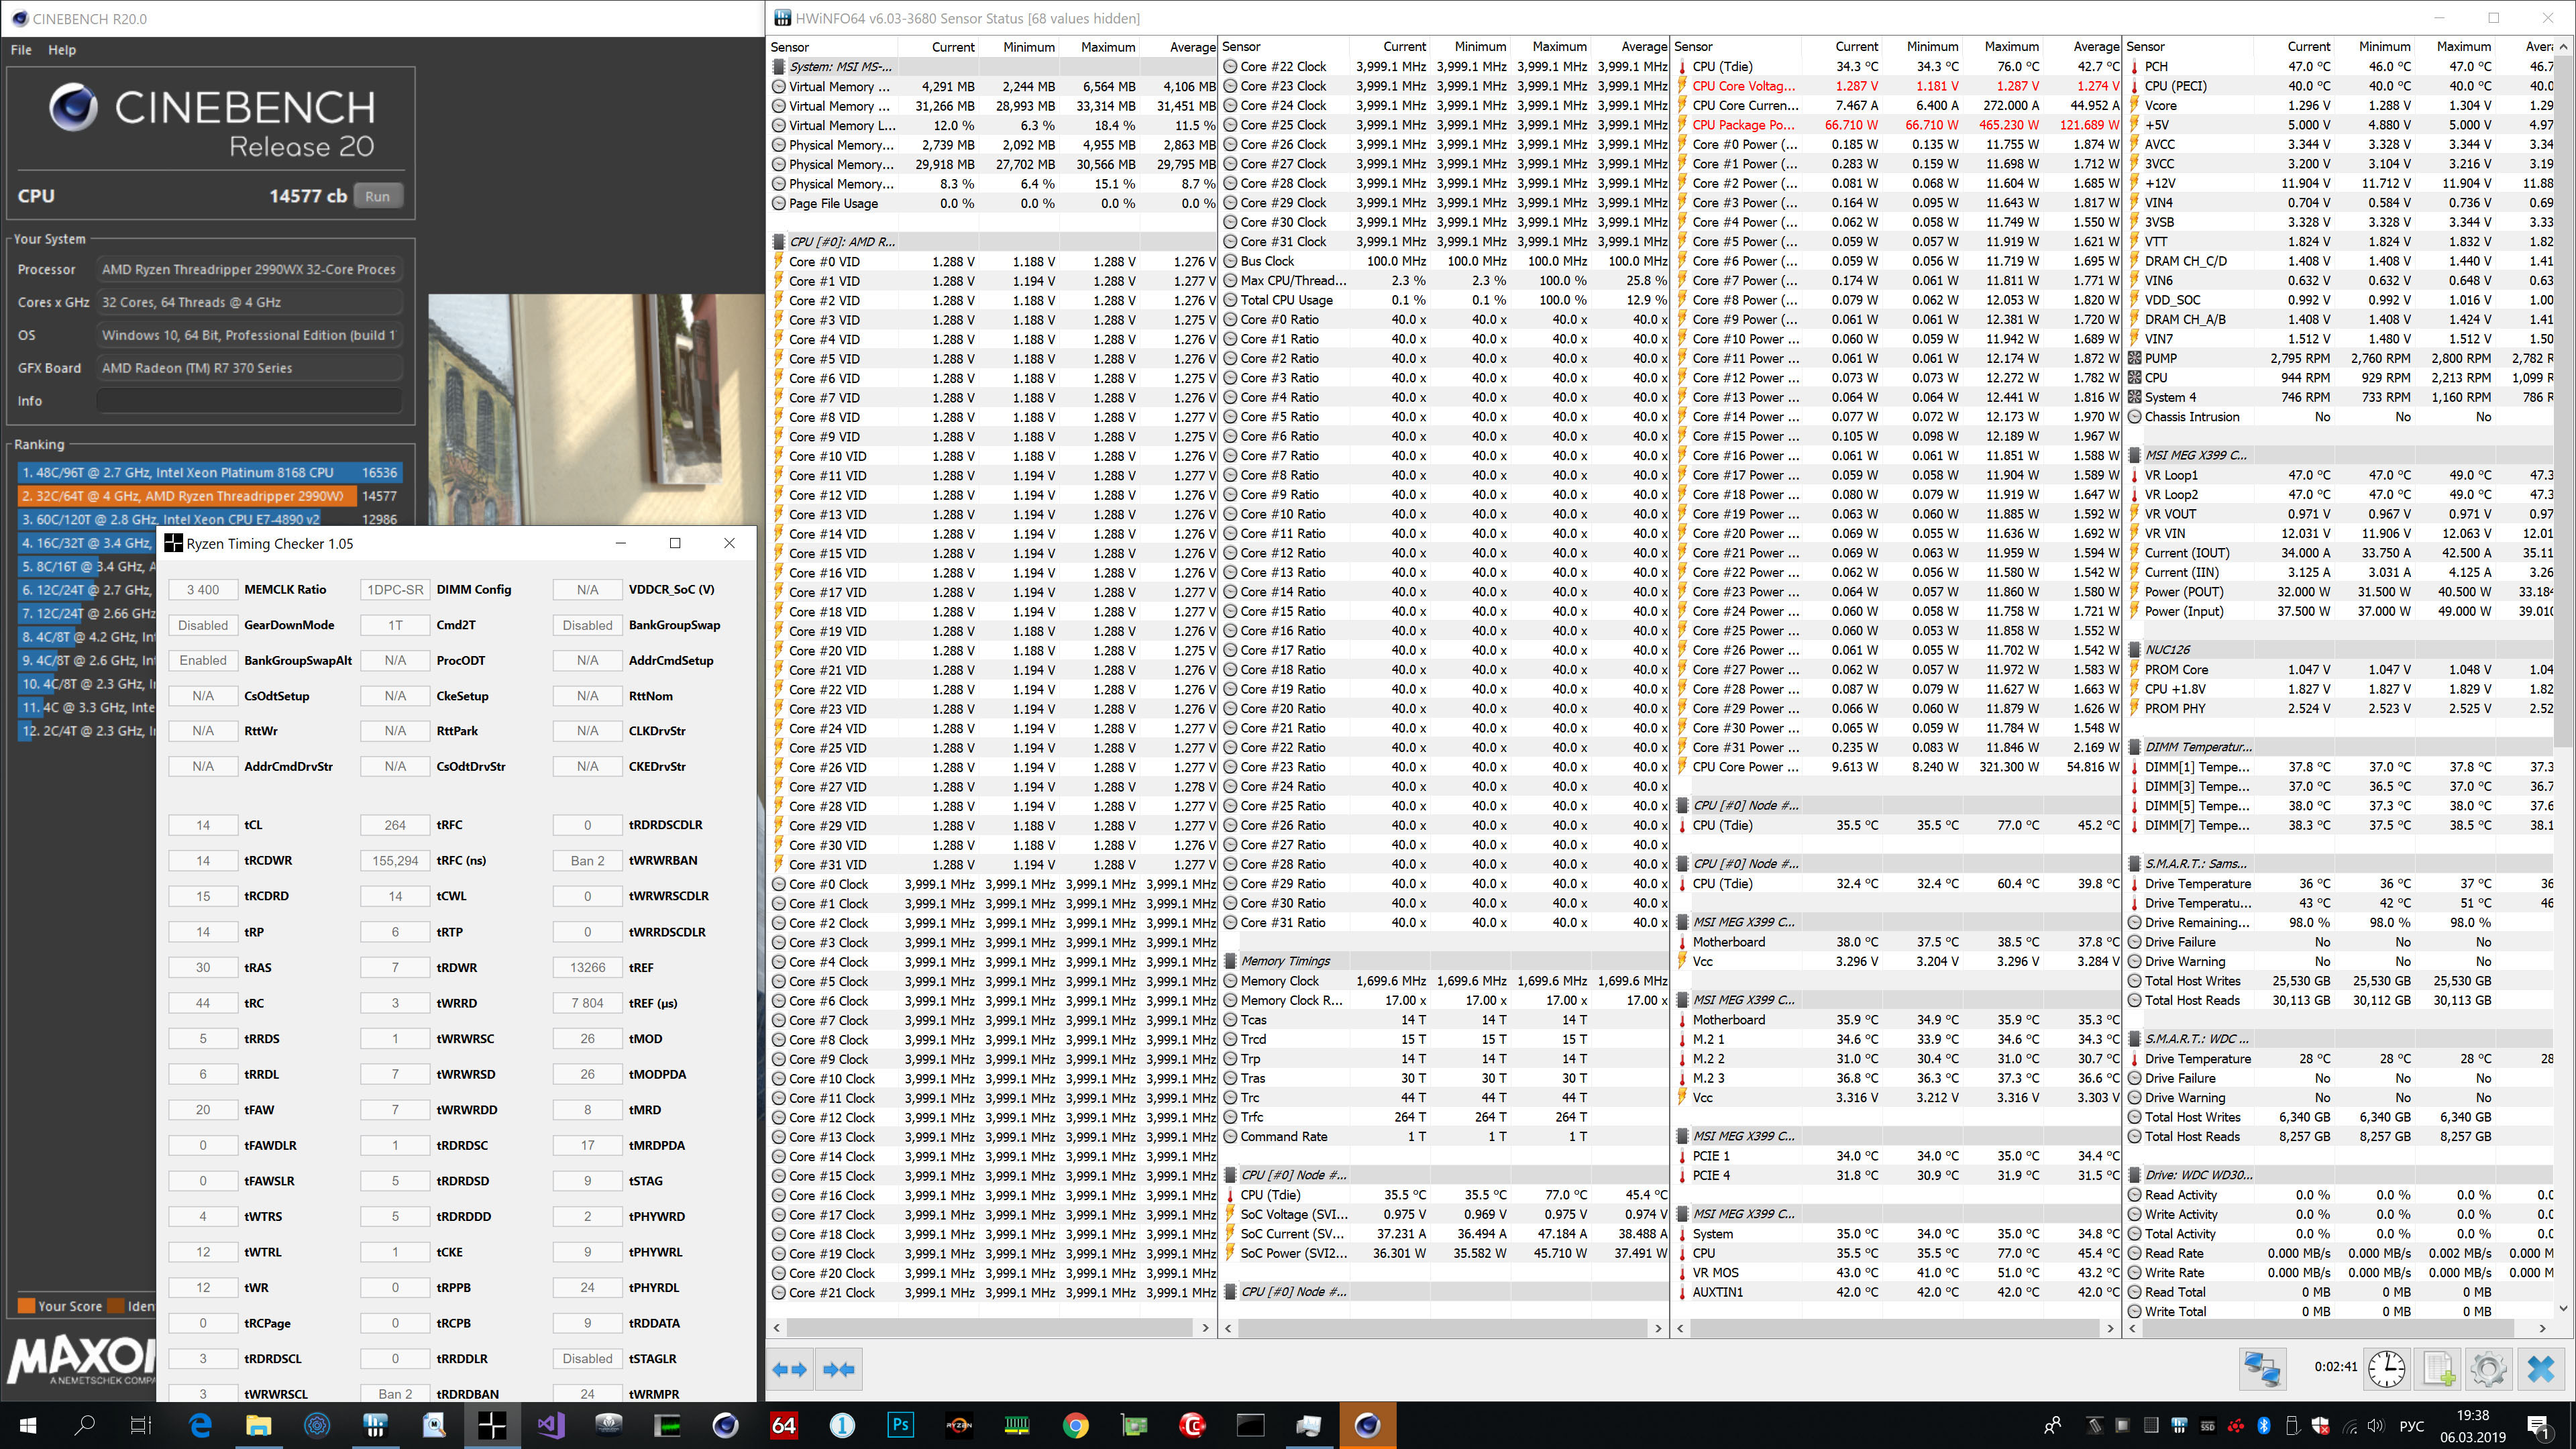
Task: Open the Cinebench File menu
Action: (21, 50)
